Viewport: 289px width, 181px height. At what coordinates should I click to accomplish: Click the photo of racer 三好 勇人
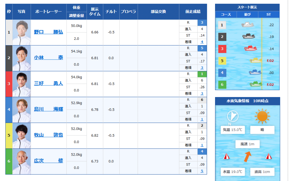tap(22, 84)
